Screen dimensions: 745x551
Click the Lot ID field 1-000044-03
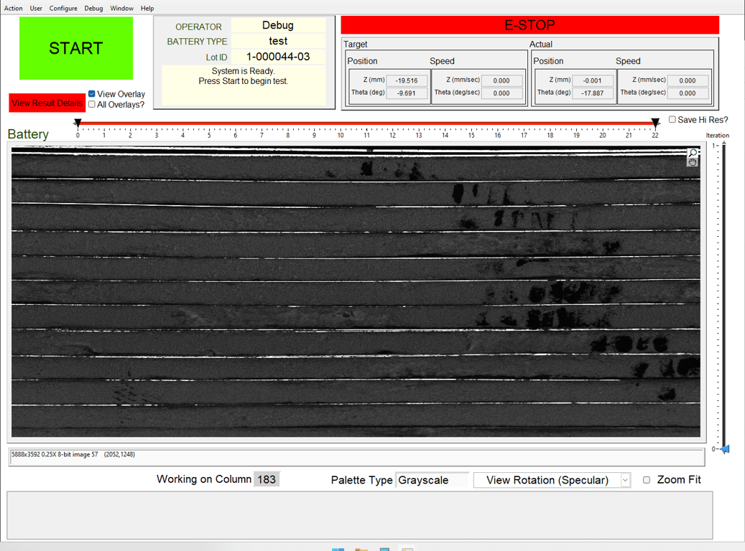[278, 57]
